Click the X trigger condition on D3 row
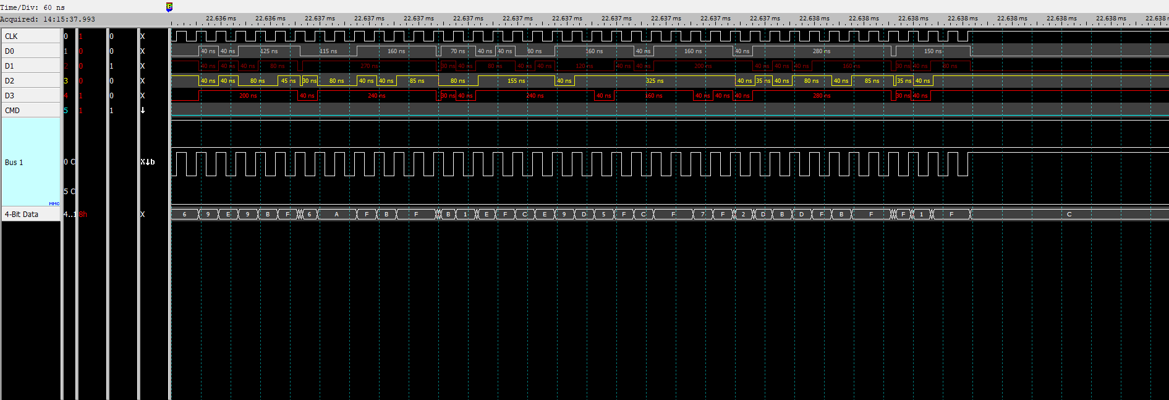The width and height of the screenshot is (1169, 400). coord(143,96)
